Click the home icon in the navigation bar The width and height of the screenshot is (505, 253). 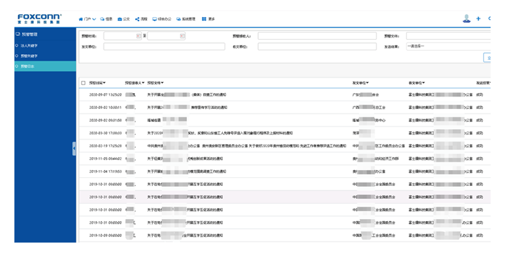click(80, 20)
